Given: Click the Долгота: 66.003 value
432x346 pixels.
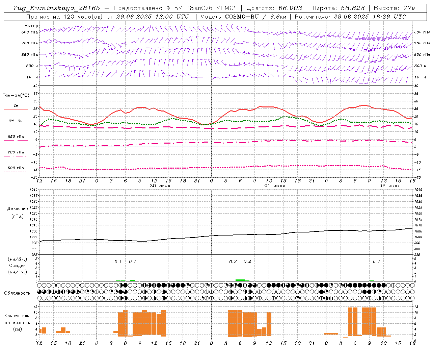Looking at the screenshot, I should (274, 8).
